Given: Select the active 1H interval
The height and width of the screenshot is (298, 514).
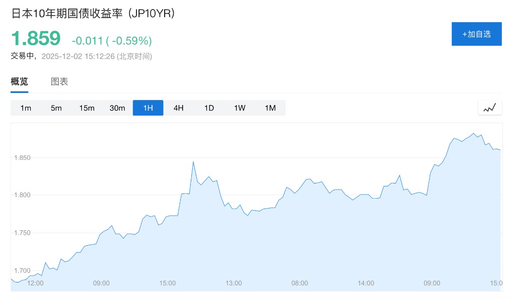Looking at the screenshot, I should 148,108.
